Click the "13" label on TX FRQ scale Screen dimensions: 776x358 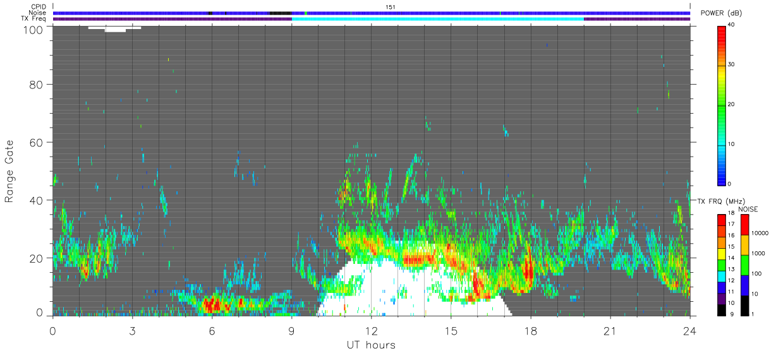click(732, 269)
